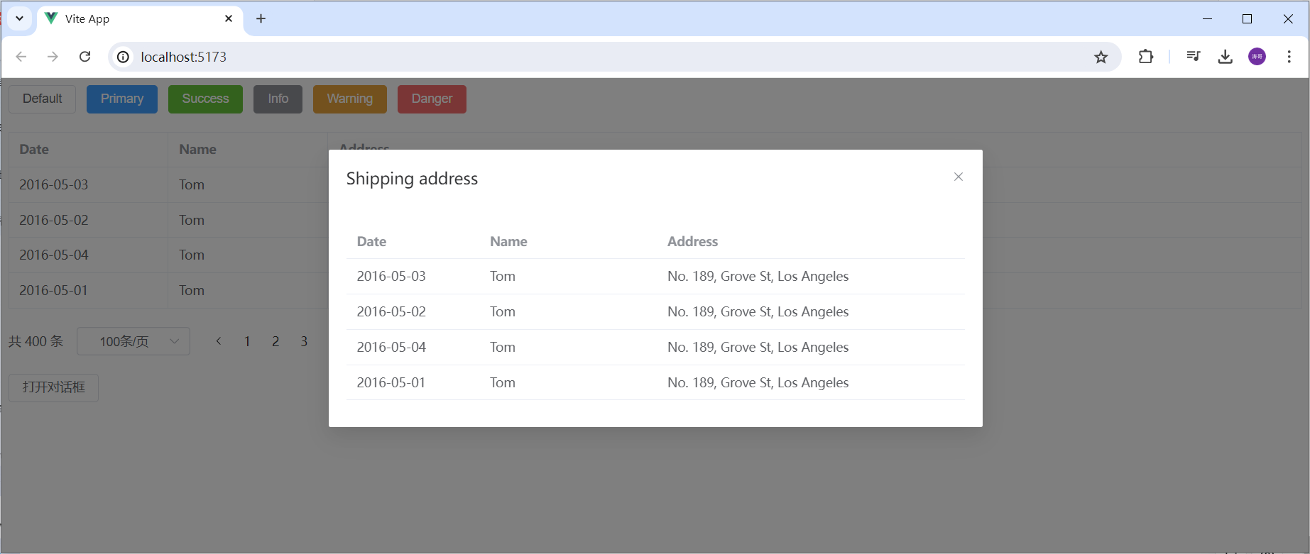Viewport: 1310px width, 554px height.
Task: Open the 100条/页 page size dropdown
Action: pyautogui.click(x=133, y=341)
